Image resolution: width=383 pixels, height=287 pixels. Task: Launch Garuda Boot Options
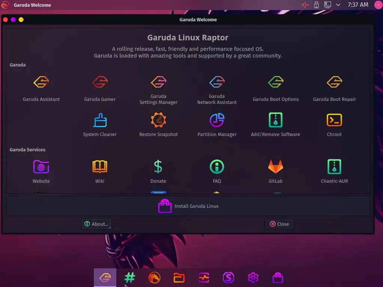coord(276,88)
